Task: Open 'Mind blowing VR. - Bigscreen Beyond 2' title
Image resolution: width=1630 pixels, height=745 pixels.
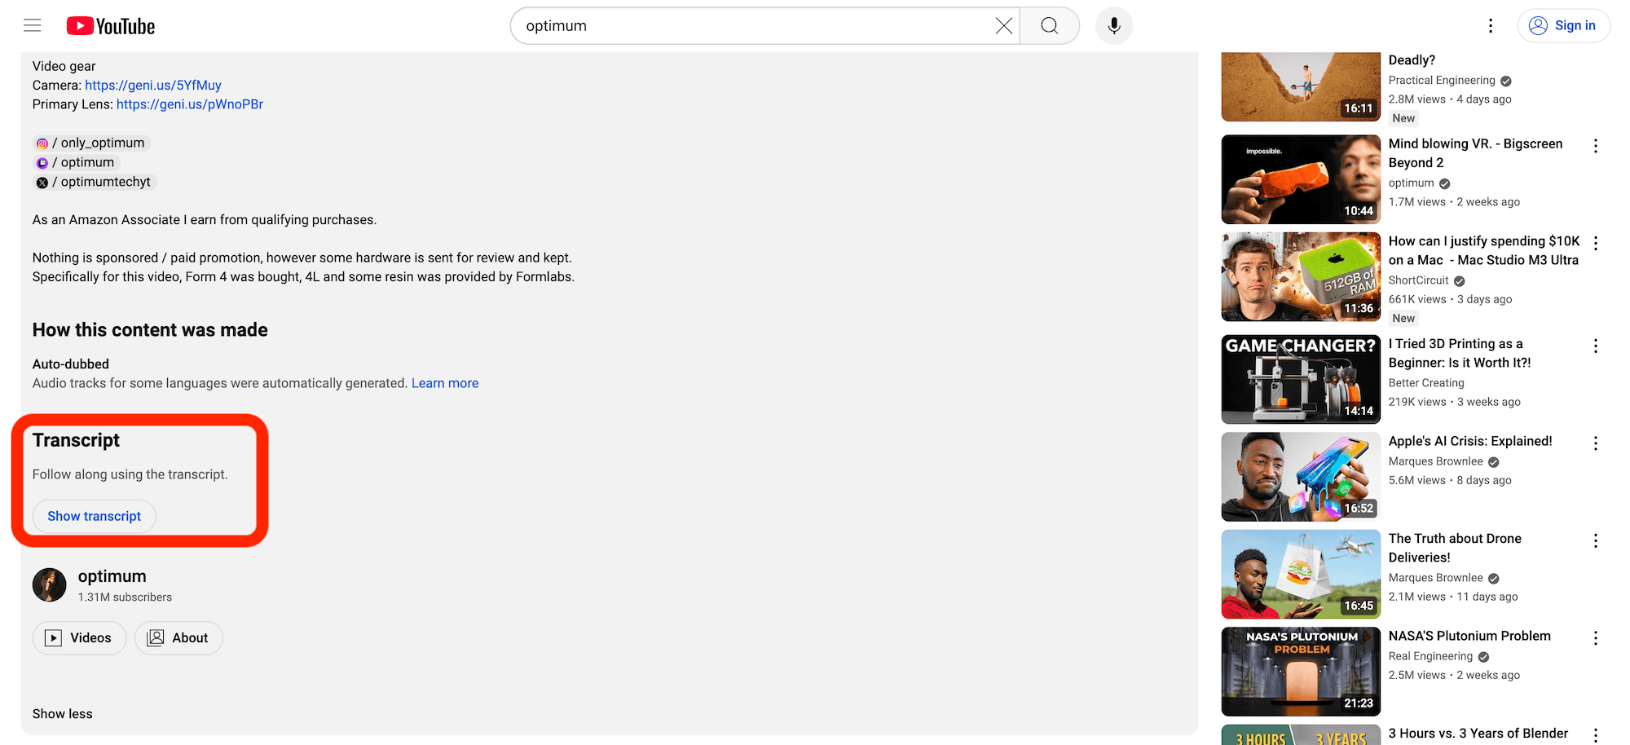Action: [1475, 153]
